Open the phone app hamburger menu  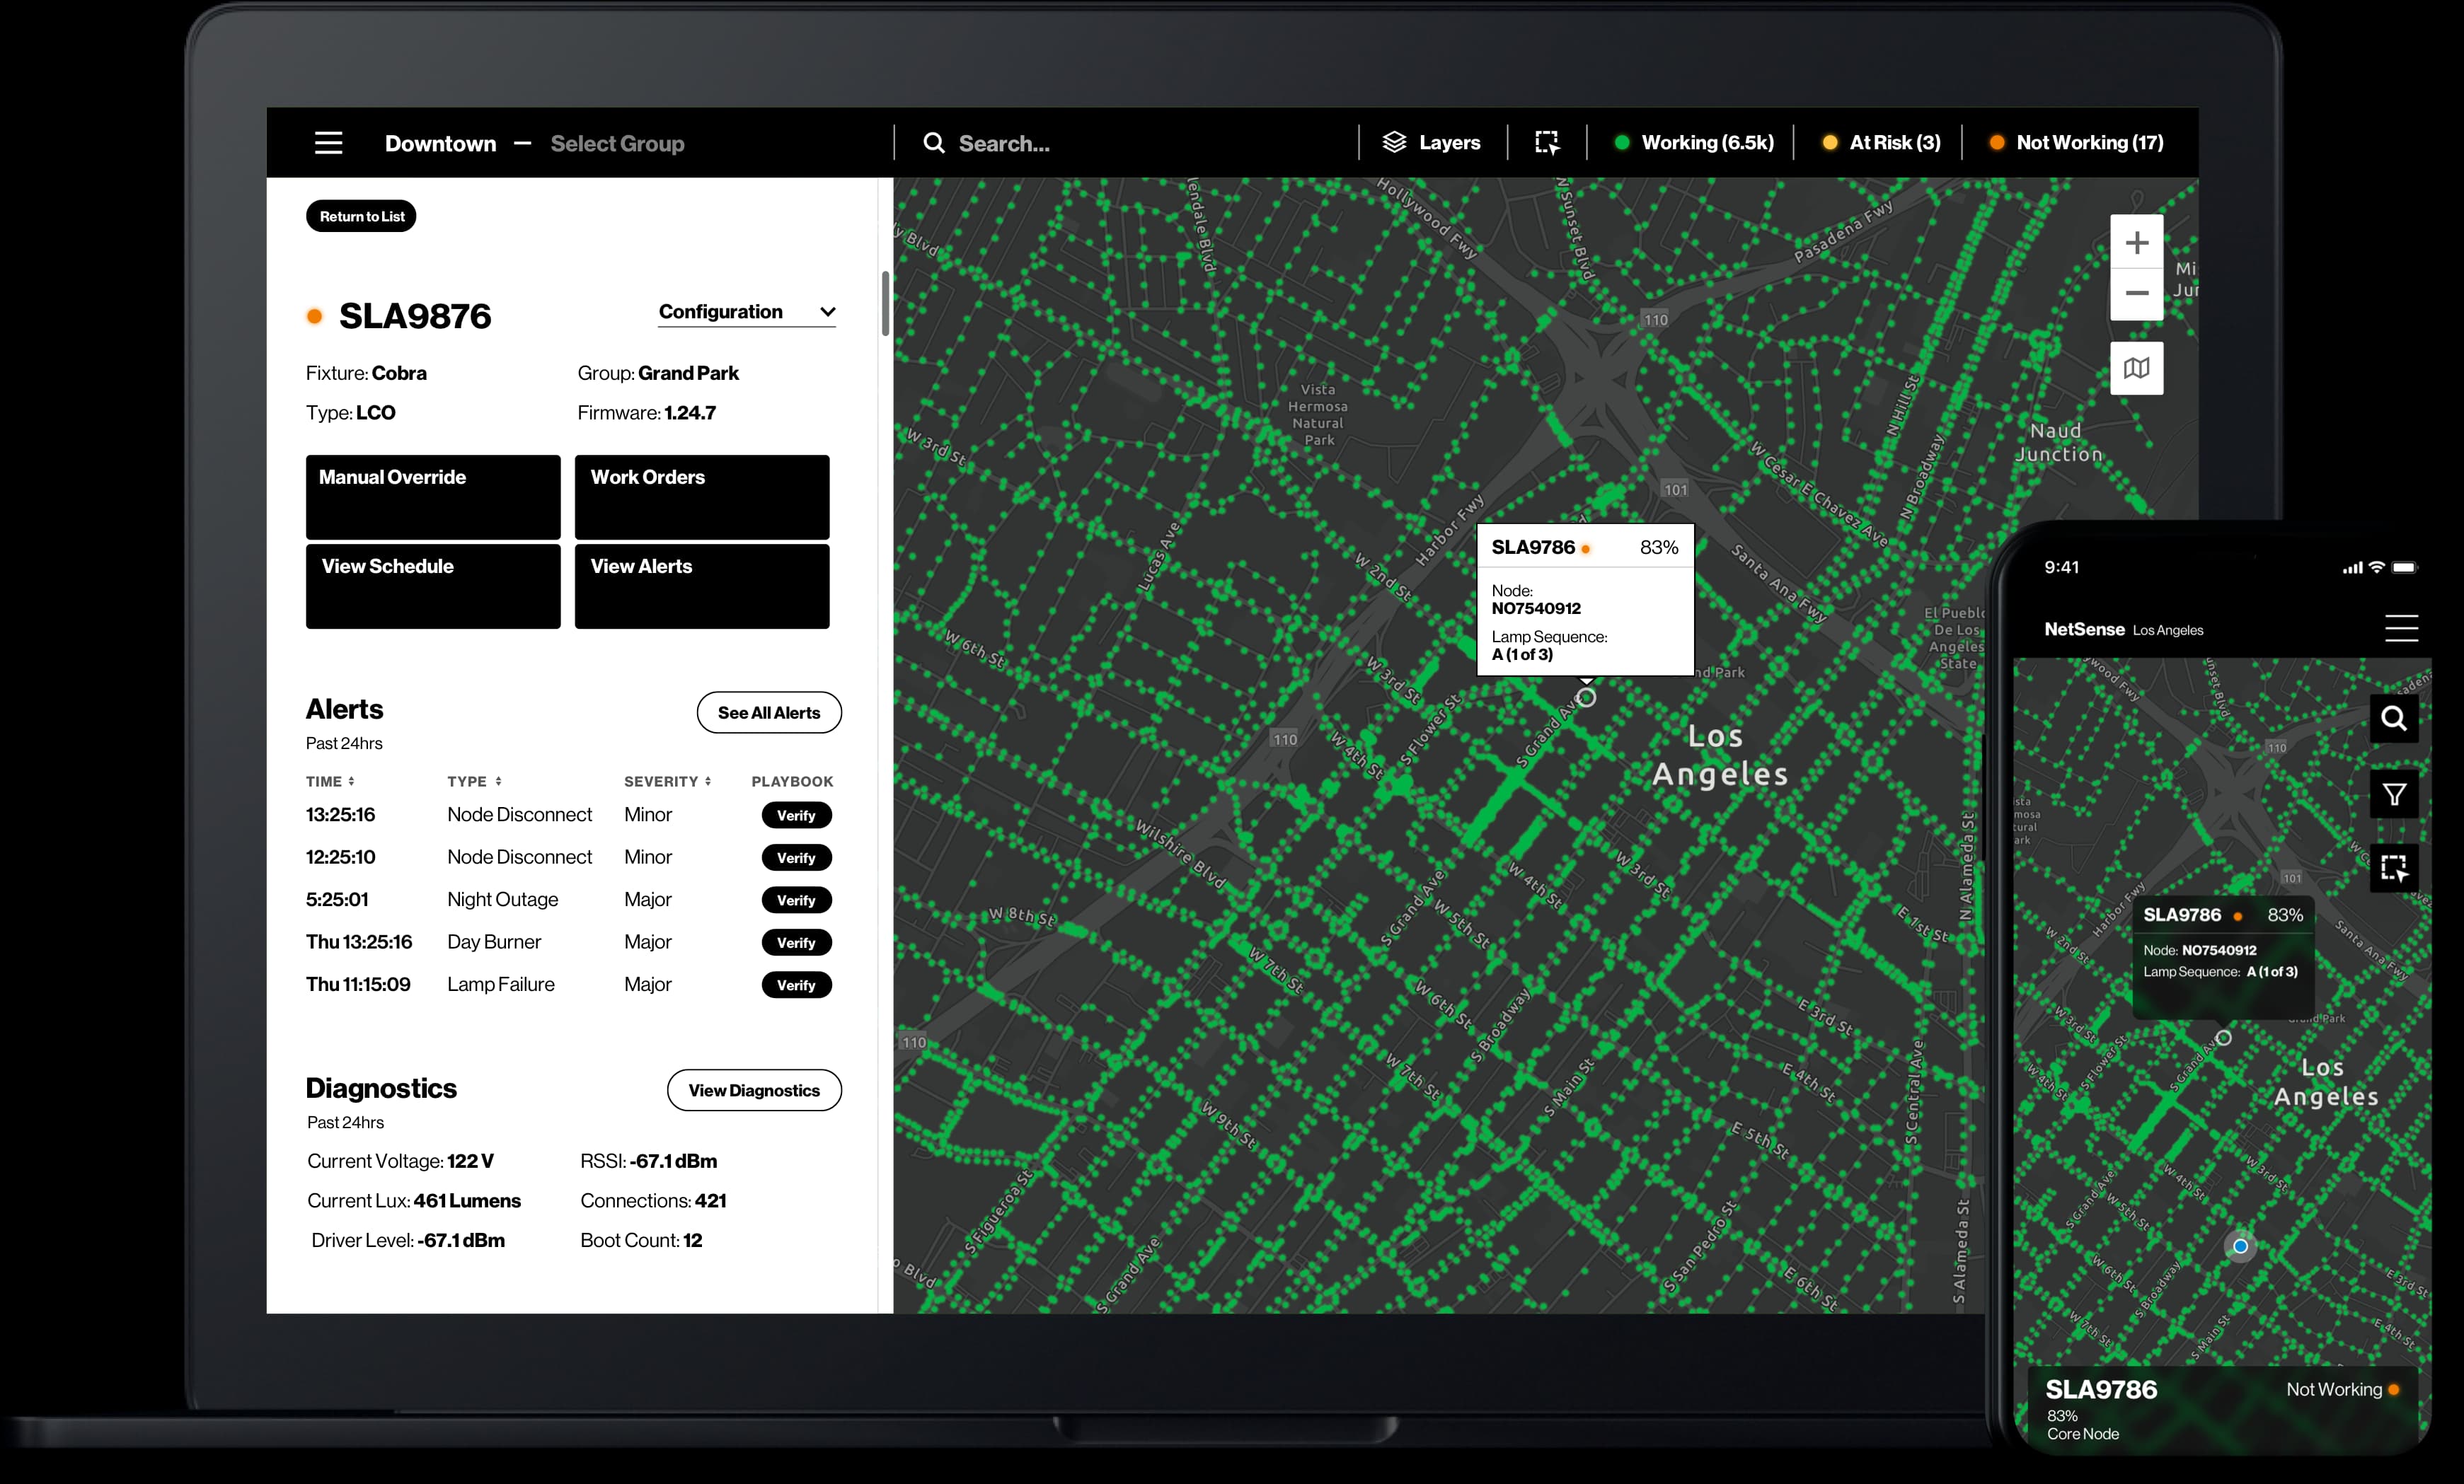click(2401, 627)
